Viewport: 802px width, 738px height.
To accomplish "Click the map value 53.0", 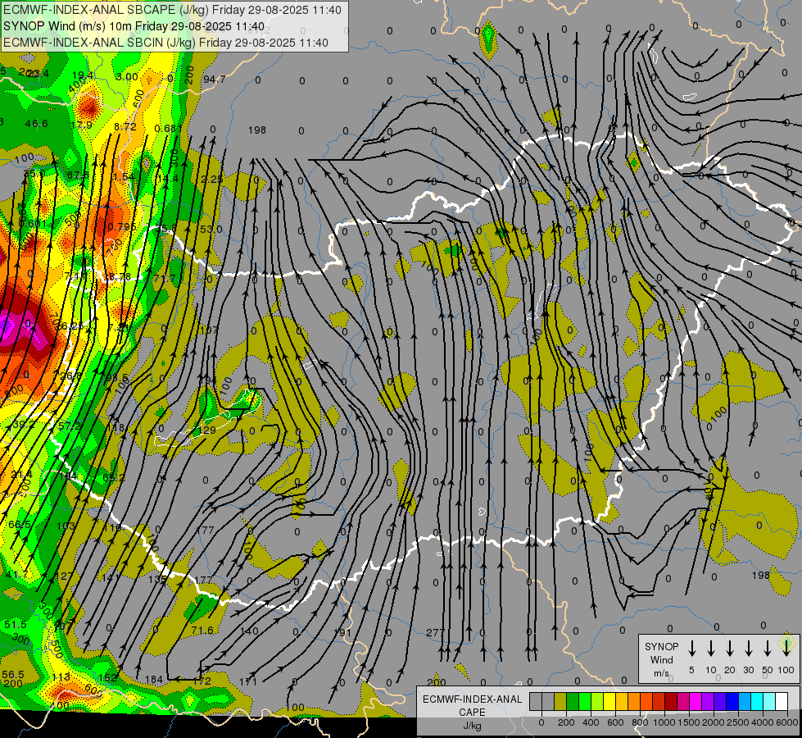I will (x=211, y=229).
